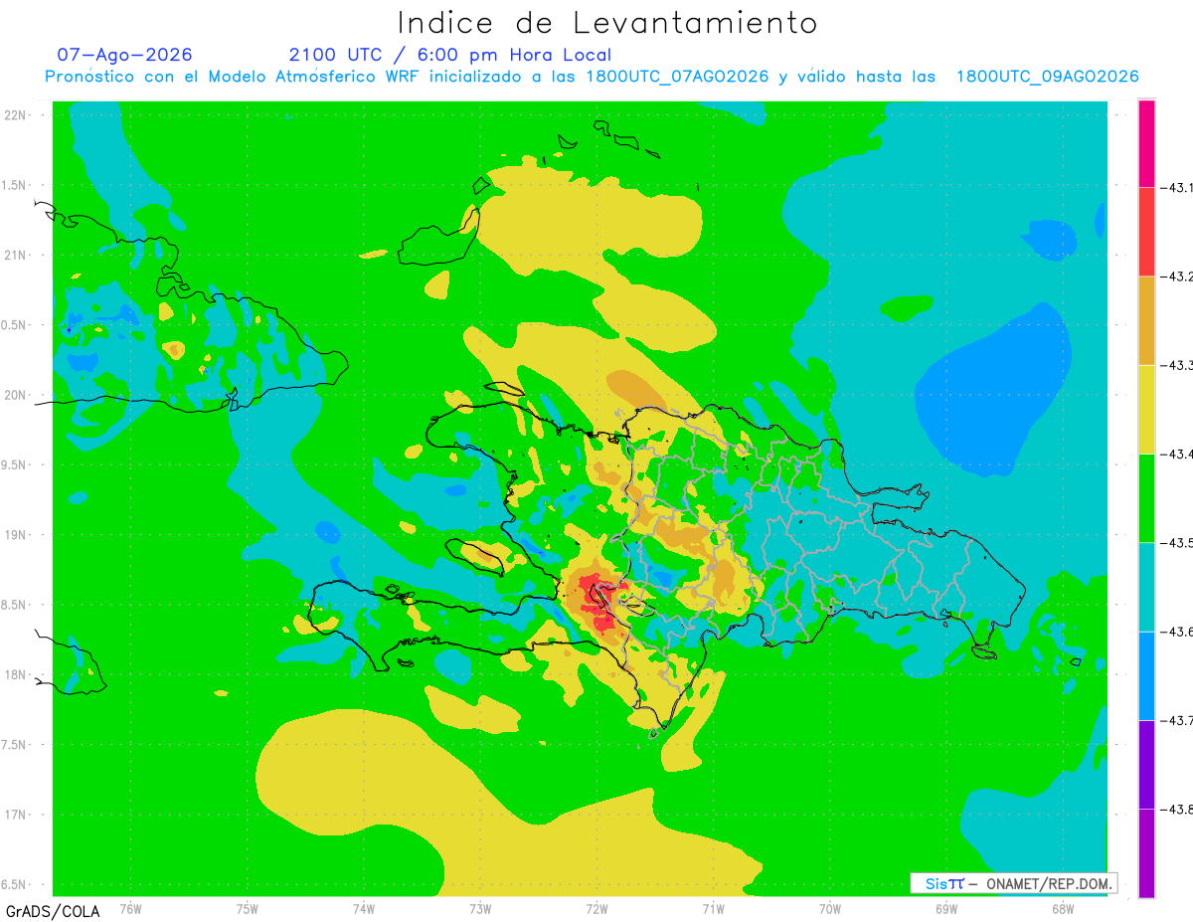Screen dimensions: 1193x922
Task: Select the -43.4 color bar value
Action: click(x=1176, y=454)
